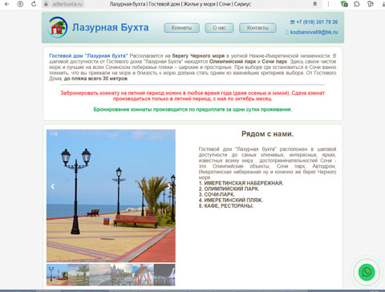Screen dimensions: 385x292
Task: Open the three-dot page menu
Action: (328, 4)
